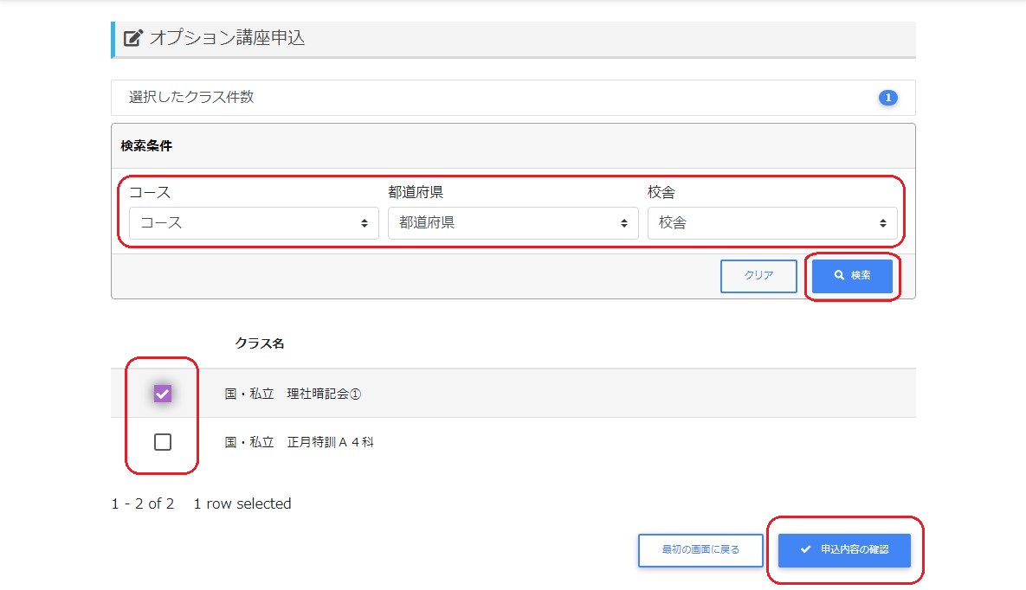Click the 選択したクラス件数 label

(191, 97)
